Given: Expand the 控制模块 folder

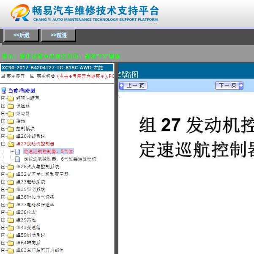Looking at the screenshot, I should tap(3, 128).
